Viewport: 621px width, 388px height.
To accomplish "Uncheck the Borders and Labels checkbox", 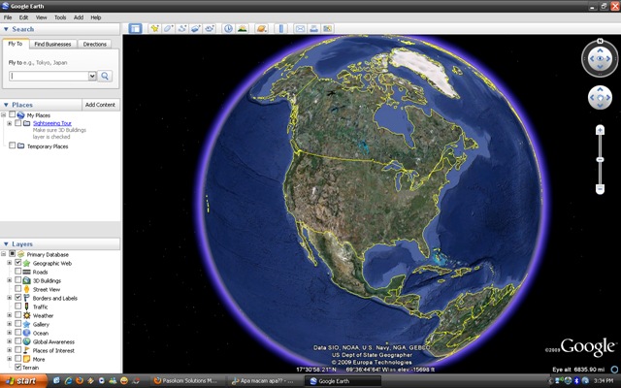I will 18,298.
